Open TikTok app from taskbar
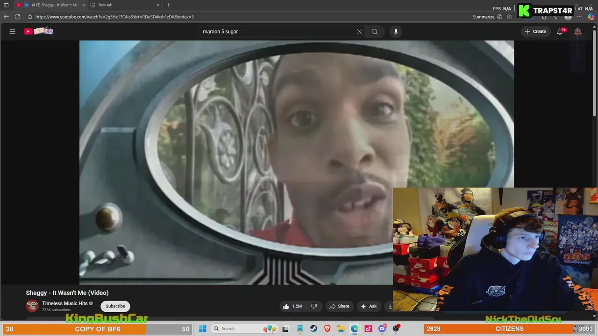598x336 pixels. point(369,329)
